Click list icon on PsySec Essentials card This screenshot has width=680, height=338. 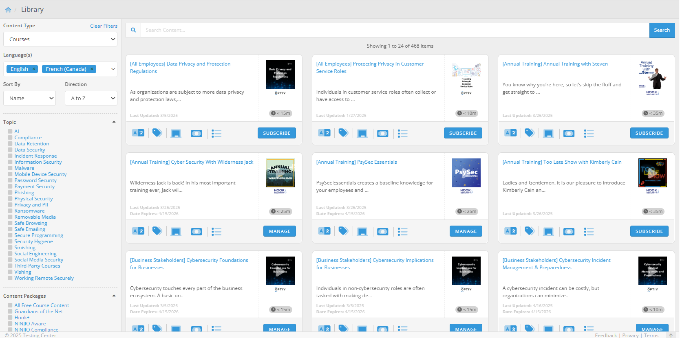point(402,232)
